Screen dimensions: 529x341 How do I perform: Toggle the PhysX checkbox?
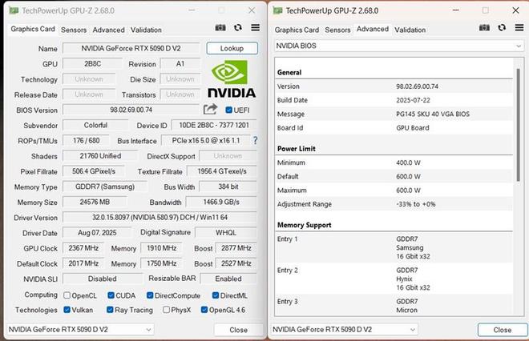[164, 310]
